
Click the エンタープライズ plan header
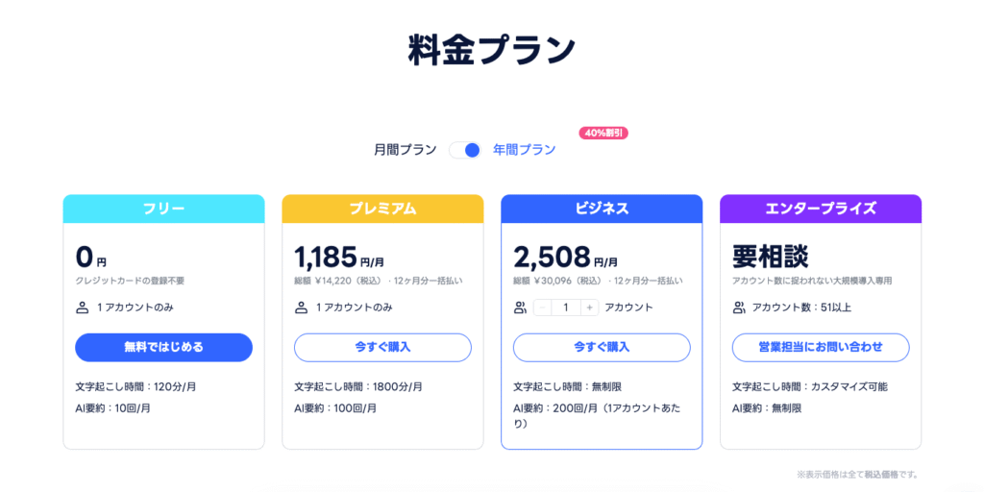821,209
